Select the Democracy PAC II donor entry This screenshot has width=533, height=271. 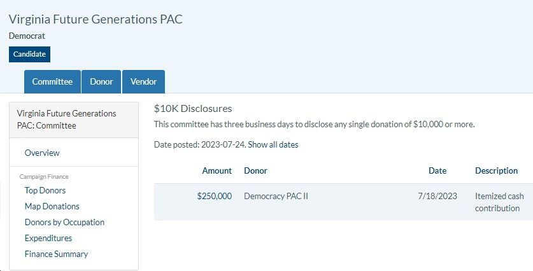coord(276,196)
